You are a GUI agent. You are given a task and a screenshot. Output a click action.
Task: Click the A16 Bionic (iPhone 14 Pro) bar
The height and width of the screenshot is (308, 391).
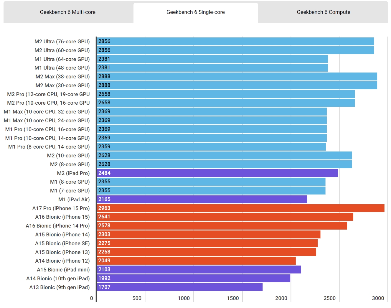222,225
